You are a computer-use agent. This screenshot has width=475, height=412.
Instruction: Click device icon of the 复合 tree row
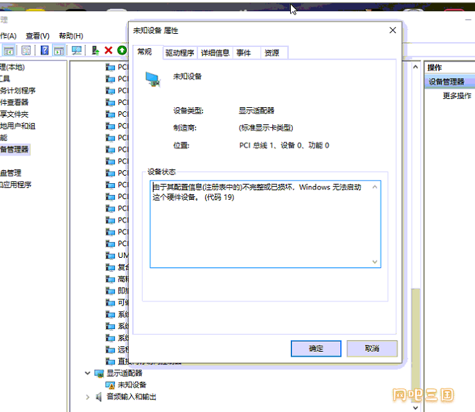click(x=110, y=268)
